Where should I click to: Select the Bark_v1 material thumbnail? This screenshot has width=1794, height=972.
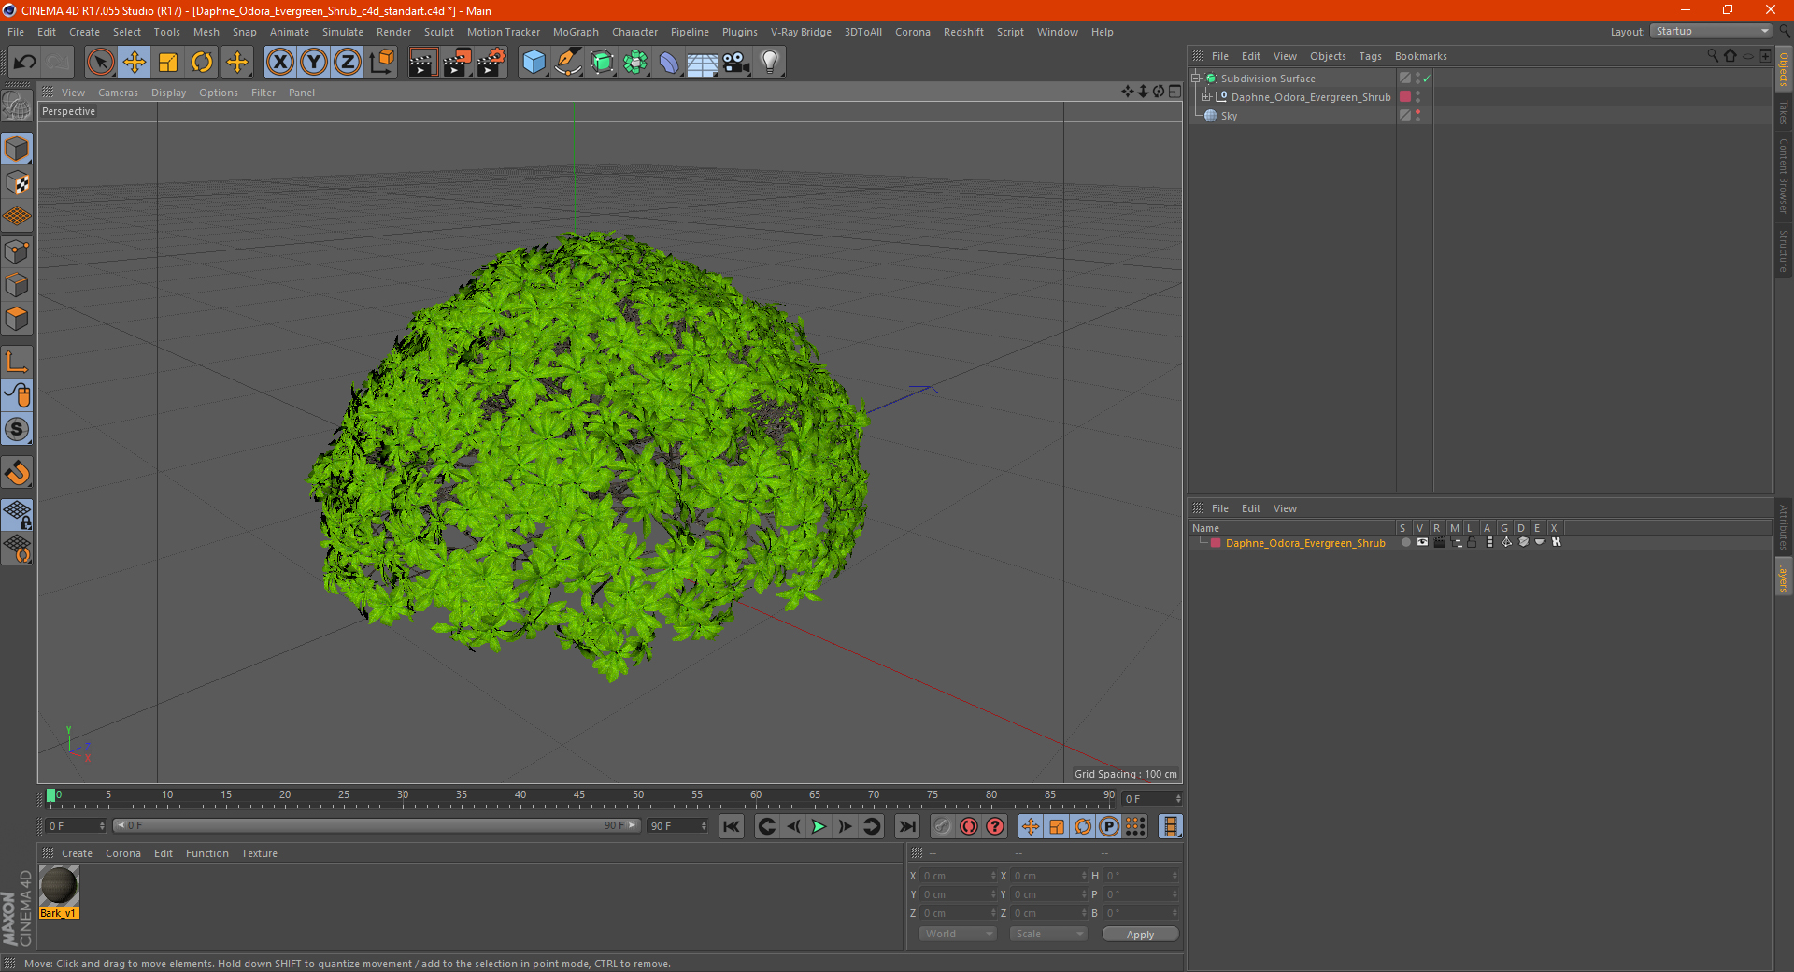59,886
